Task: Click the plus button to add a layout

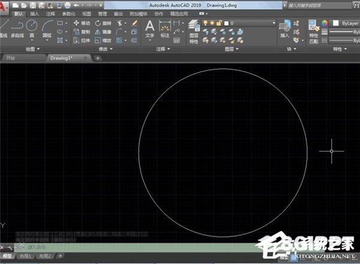Action: click(60, 256)
